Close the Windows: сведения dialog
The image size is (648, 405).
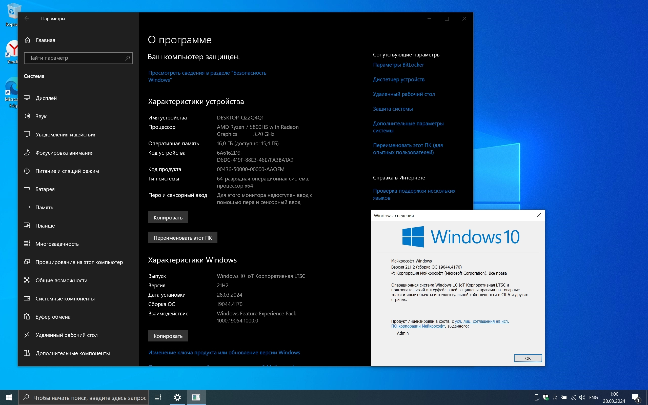(x=538, y=215)
